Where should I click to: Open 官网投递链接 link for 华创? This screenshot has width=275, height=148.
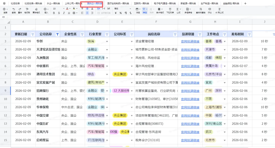click(190, 41)
